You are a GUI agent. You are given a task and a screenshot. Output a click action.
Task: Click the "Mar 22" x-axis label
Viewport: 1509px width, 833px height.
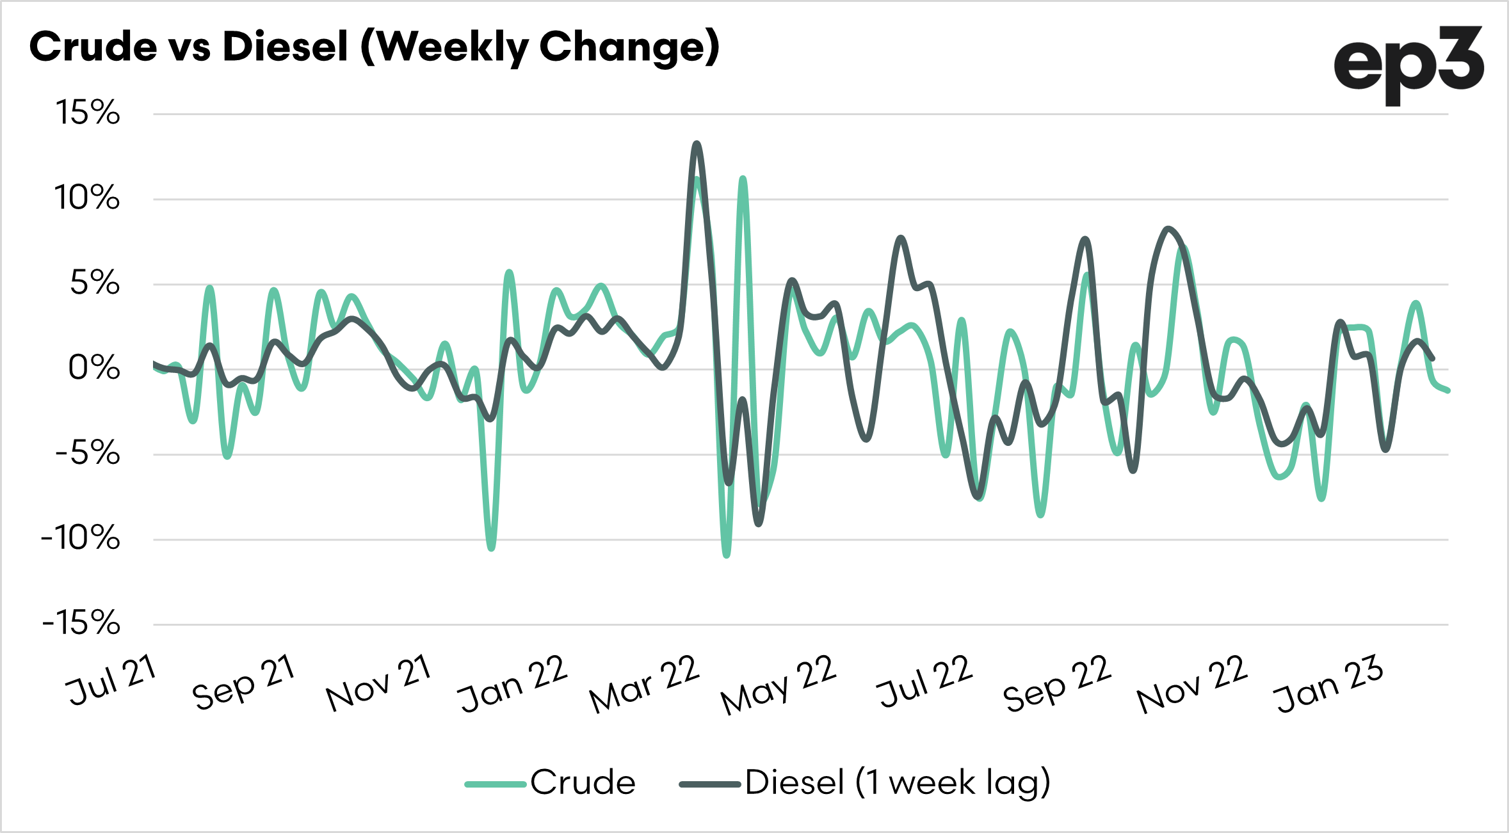pos(645,684)
